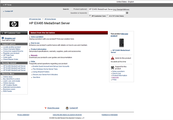Open Online classes link
This screenshot has height=120, width=173.
click(x=9, y=83)
